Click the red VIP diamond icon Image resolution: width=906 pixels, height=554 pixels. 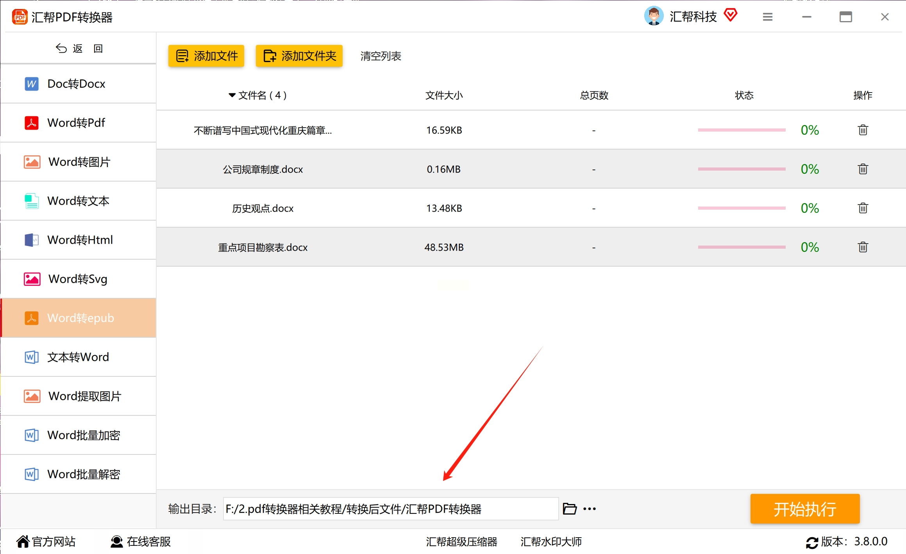[730, 16]
